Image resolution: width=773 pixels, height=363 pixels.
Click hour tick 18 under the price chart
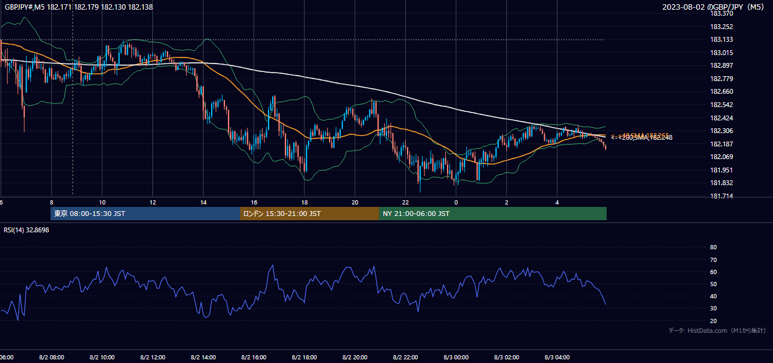(x=304, y=202)
